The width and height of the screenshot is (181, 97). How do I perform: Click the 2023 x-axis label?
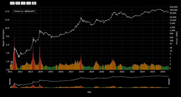[132, 72]
